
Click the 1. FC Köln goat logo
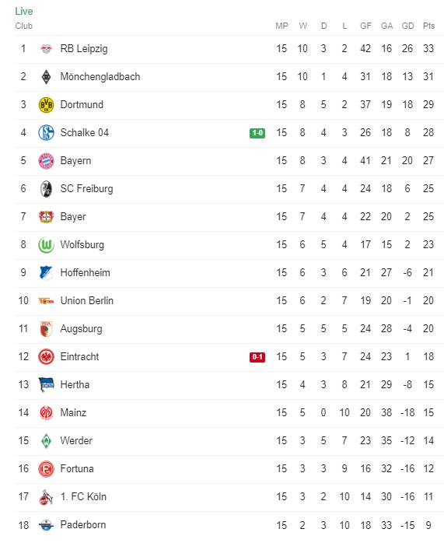(46, 497)
